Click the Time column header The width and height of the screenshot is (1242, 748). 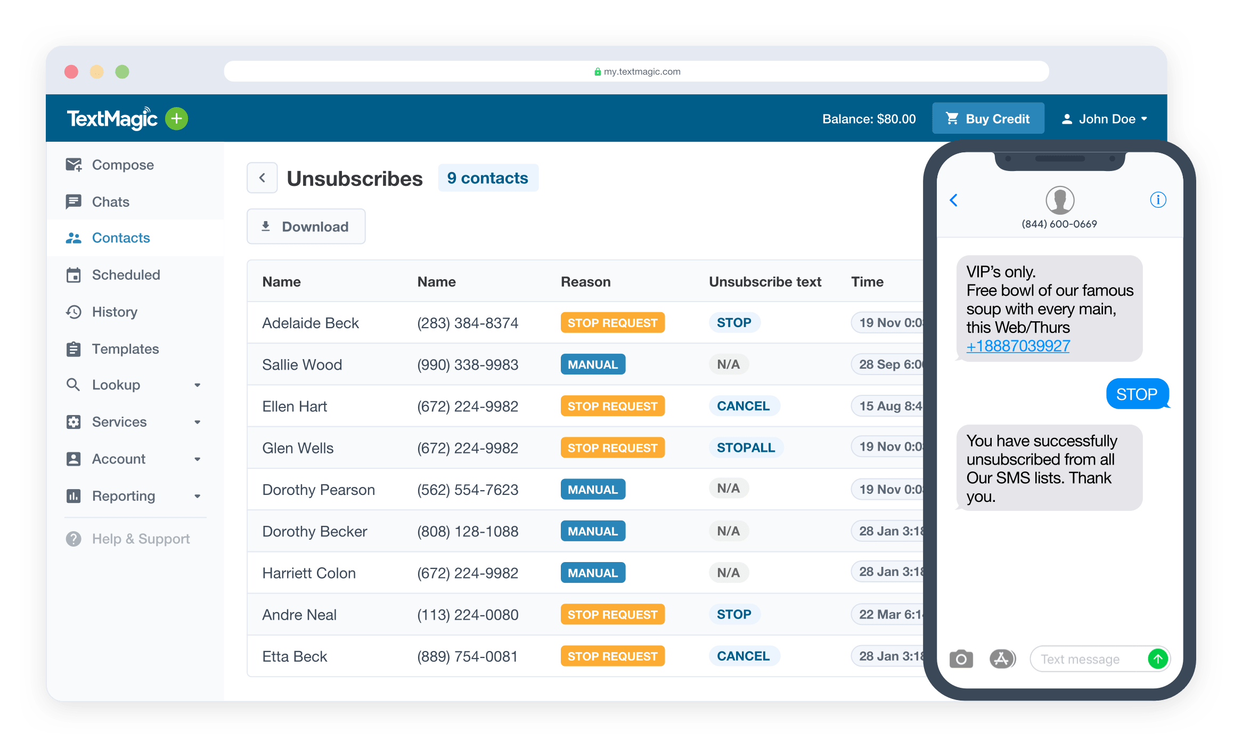coord(867,282)
